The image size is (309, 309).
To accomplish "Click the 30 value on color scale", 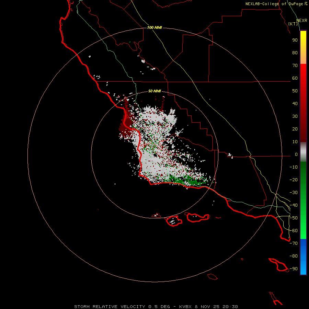I will click(295, 116).
